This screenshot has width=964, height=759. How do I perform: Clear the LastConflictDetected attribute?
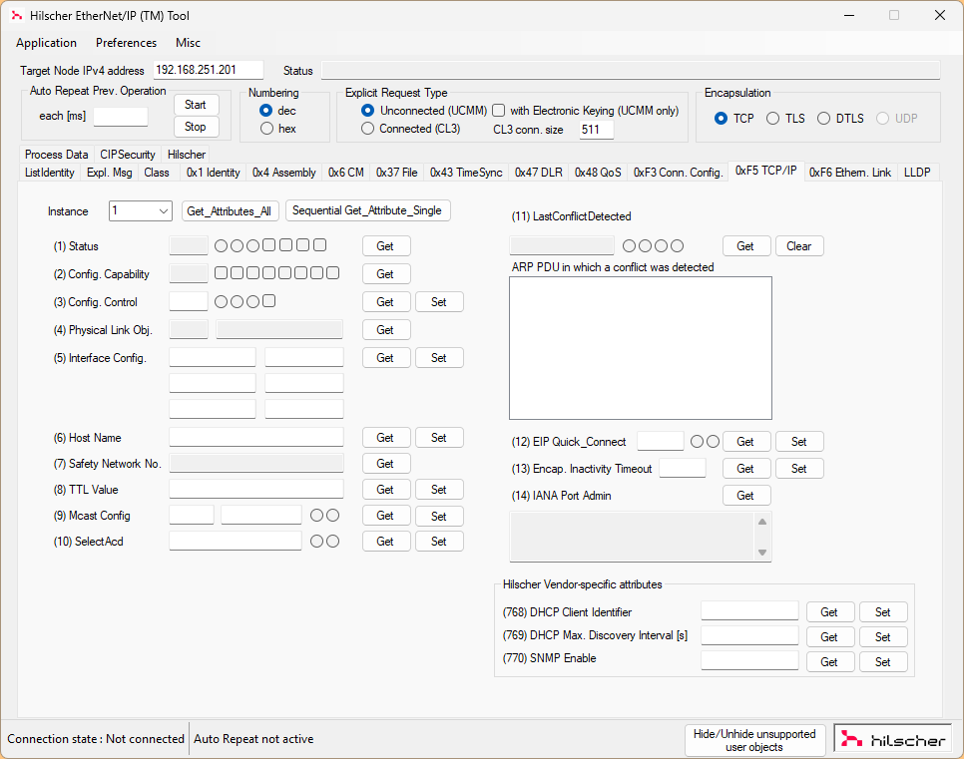(x=799, y=246)
